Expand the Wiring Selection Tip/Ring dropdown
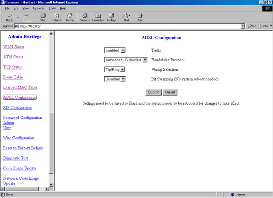 pyautogui.click(x=115, y=69)
